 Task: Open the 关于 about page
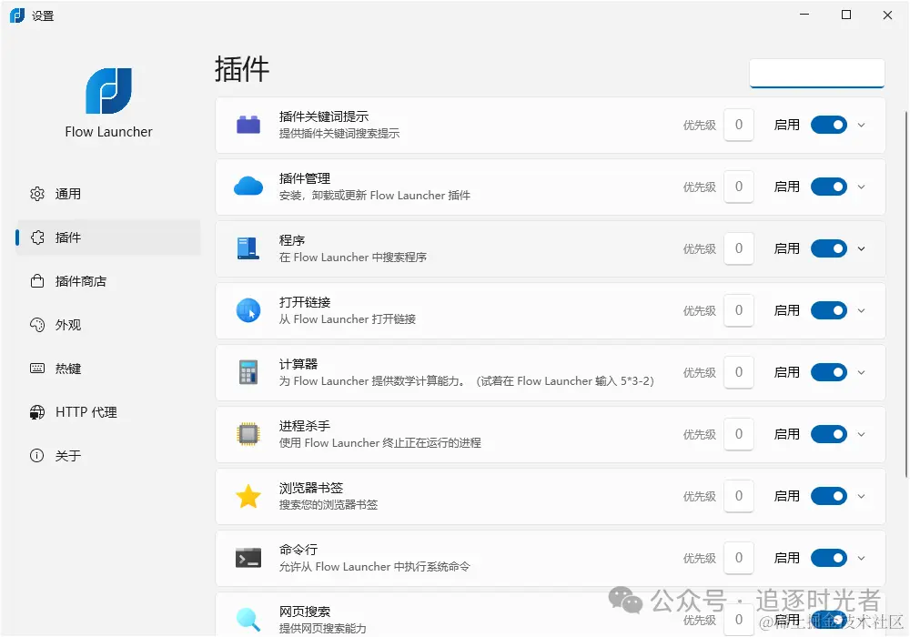108,455
